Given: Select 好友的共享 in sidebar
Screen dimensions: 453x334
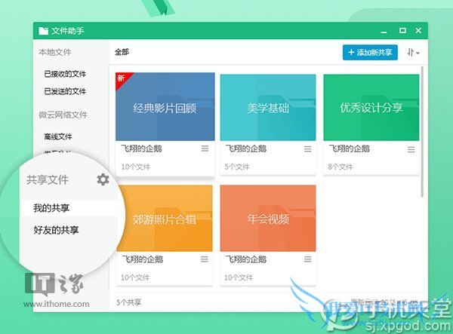Looking at the screenshot, I should 56,230.
